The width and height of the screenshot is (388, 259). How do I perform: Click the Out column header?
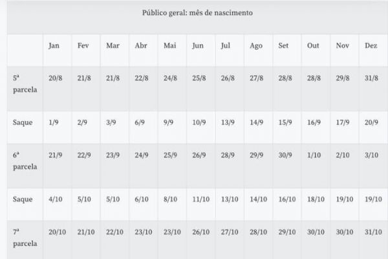pos(313,45)
